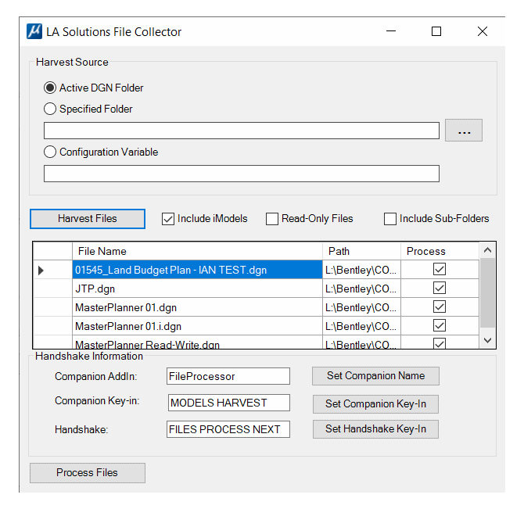This screenshot has height=509, width=524.
Task: Click the browse folder ellipsis button
Action: [464, 131]
